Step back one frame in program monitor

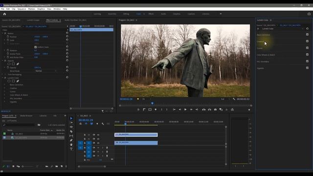click(x=180, y=110)
